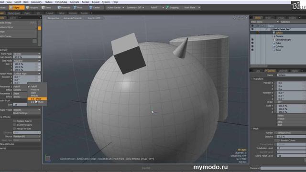This screenshot has height=172, width=306.
Task: Click the viewport move (pan) control icon
Action: [x=235, y=18]
